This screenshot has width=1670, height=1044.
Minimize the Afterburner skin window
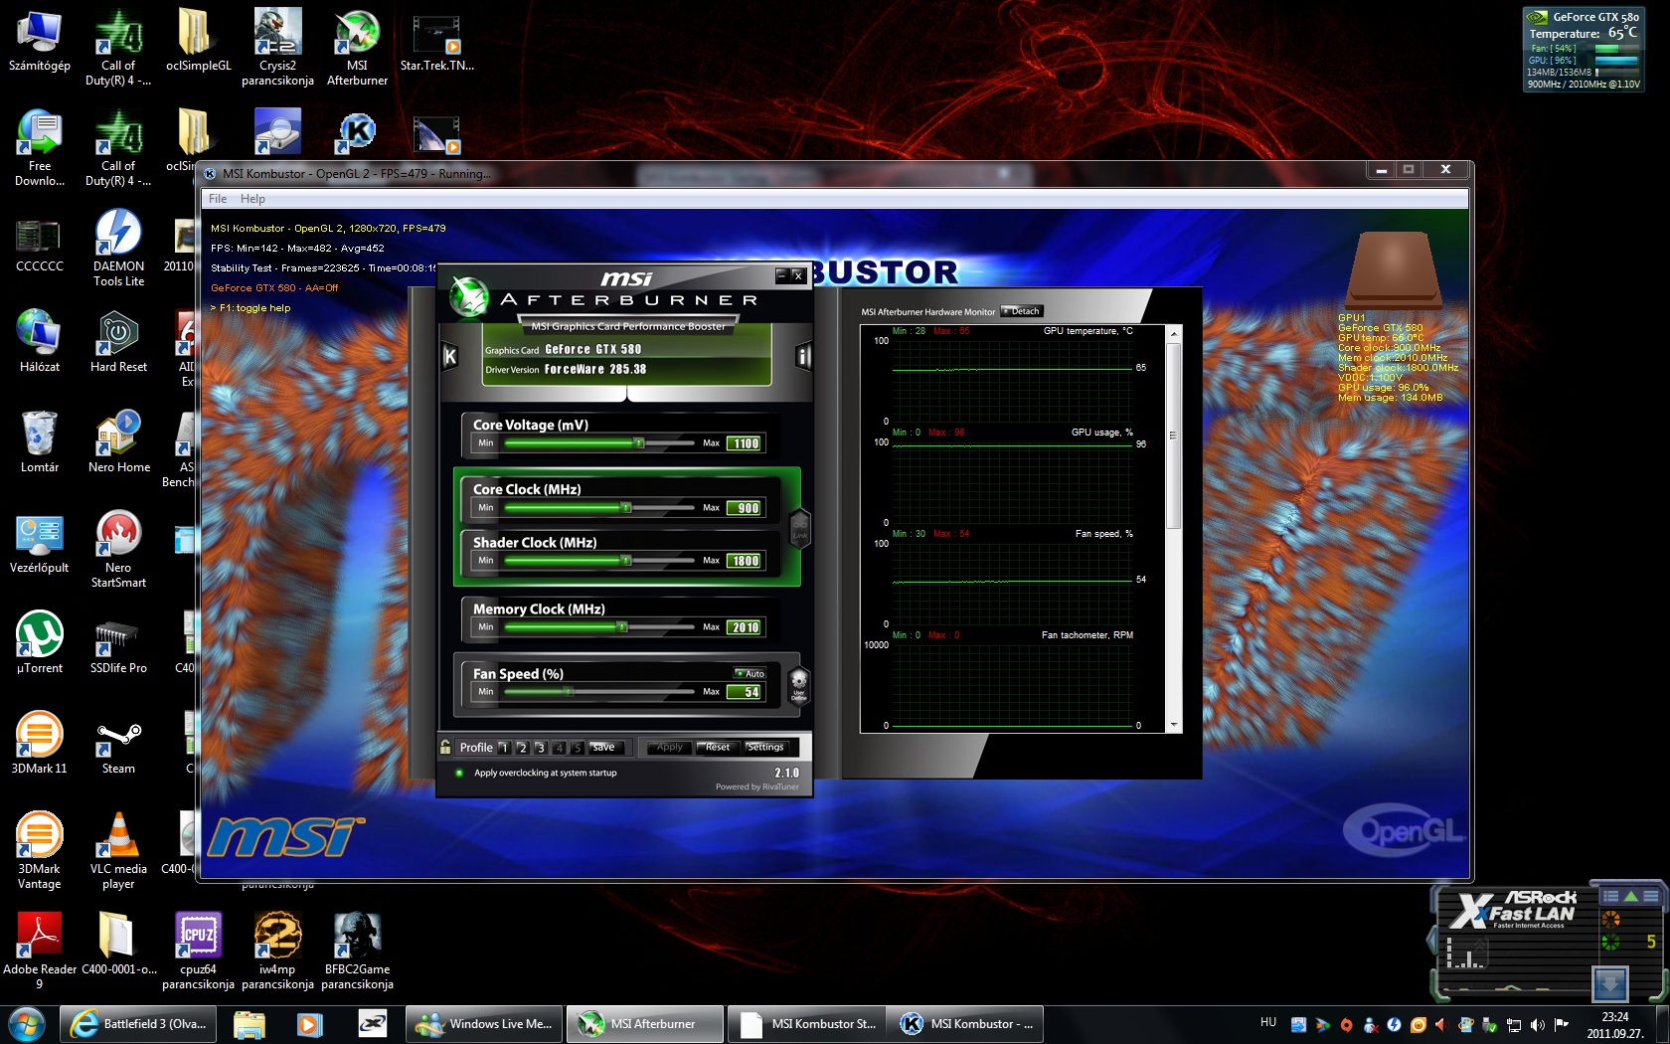[x=781, y=275]
